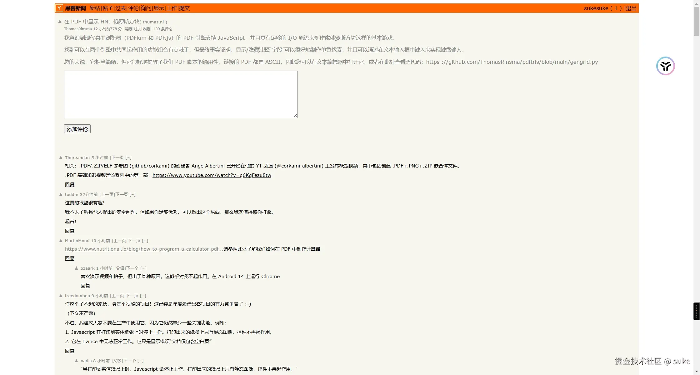
Task: Open the floating translation extension icon
Action: (x=665, y=66)
